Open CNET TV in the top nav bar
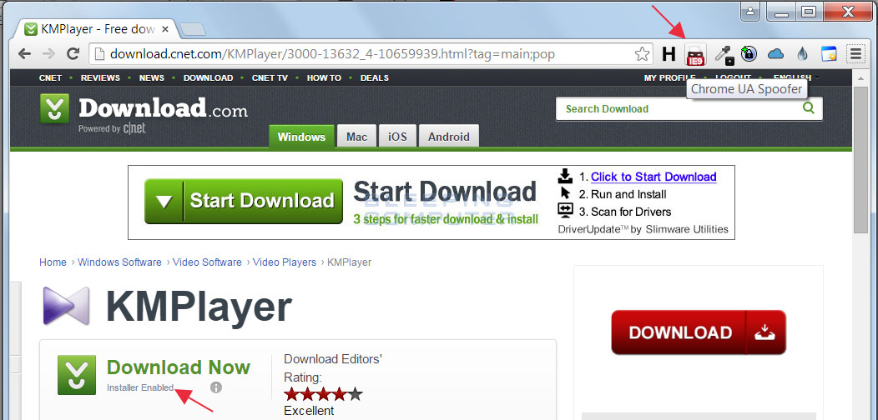The image size is (878, 420). click(270, 77)
